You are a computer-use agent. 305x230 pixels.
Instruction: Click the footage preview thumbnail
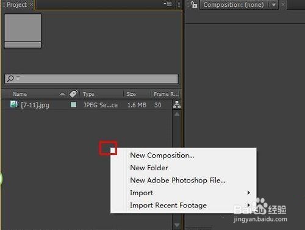23,31
